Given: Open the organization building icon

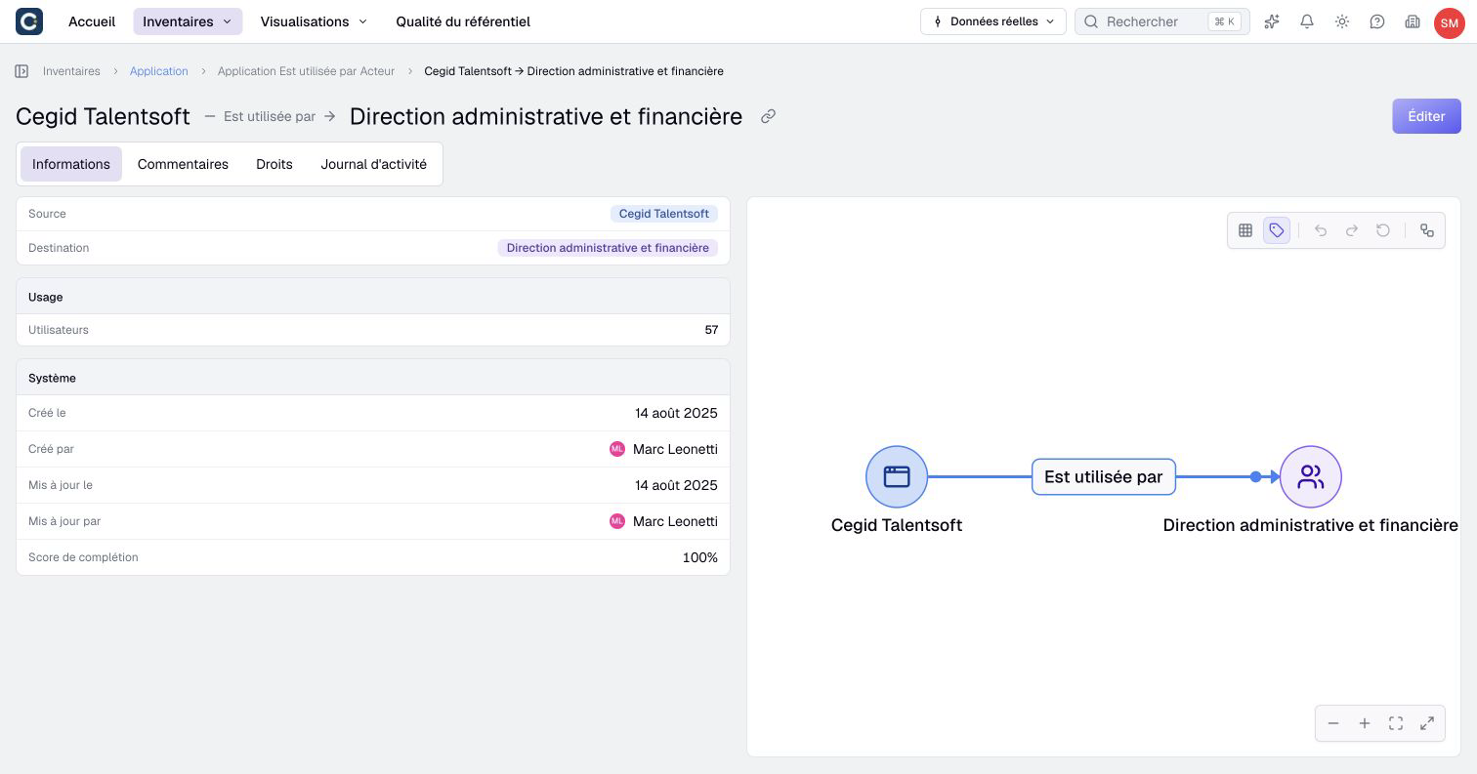Looking at the screenshot, I should tap(1413, 21).
